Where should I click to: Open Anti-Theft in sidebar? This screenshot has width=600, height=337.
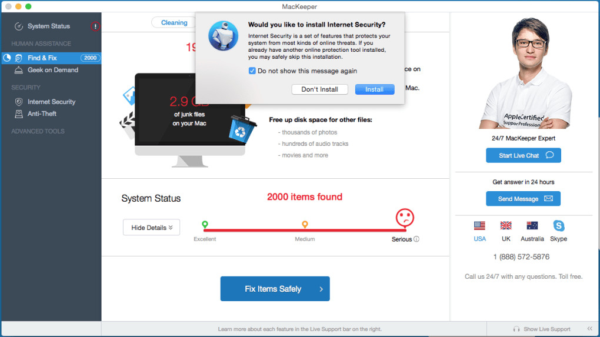(x=42, y=114)
